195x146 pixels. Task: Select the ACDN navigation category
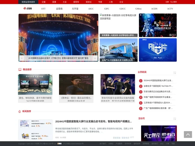pyautogui.click(x=154, y=9)
